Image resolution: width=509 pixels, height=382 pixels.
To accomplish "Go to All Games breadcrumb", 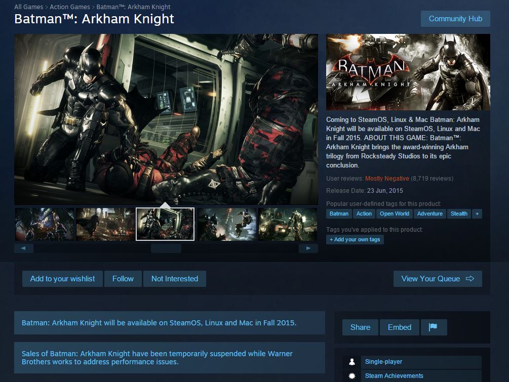I will point(28,7).
